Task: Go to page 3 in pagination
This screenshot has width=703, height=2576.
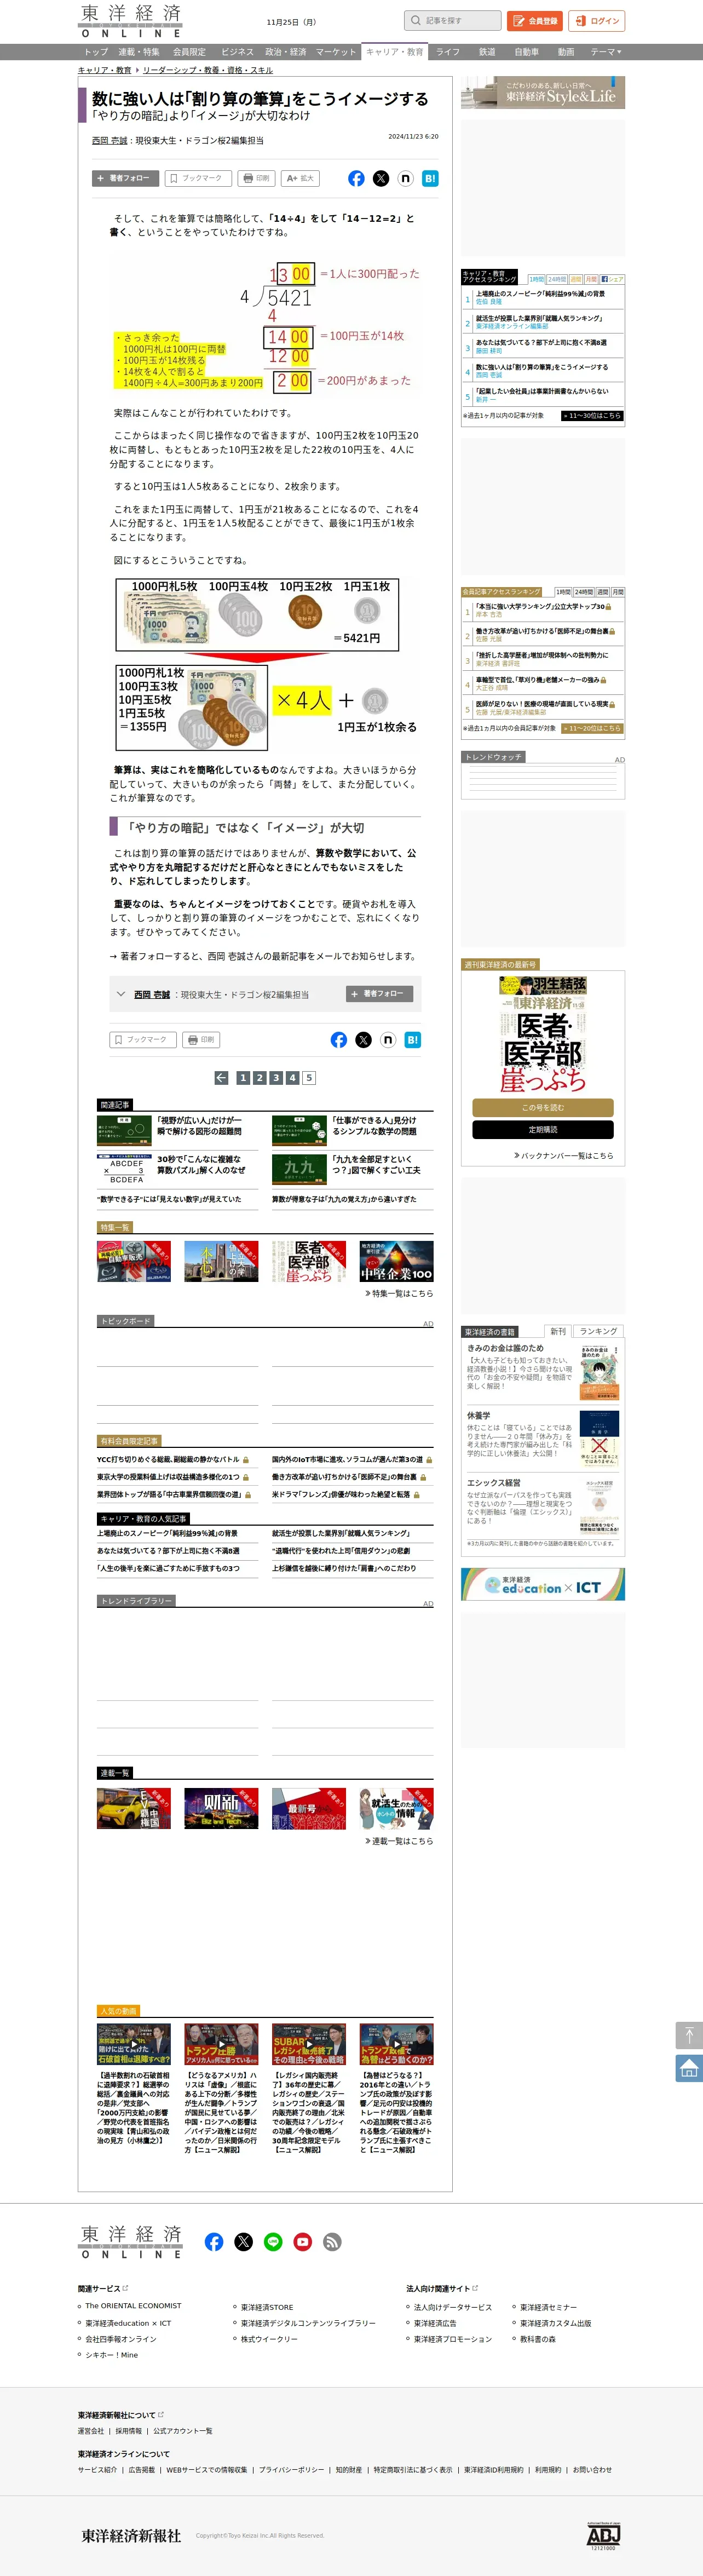Action: [x=276, y=1077]
